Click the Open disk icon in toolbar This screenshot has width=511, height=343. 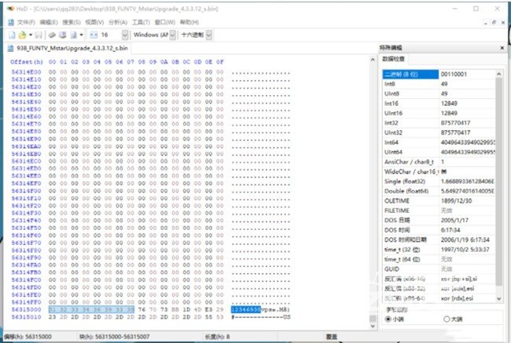tap(51, 35)
